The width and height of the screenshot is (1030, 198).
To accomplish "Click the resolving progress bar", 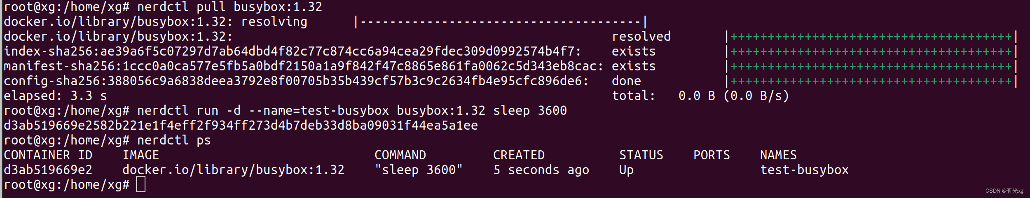I will pyautogui.click(x=501, y=22).
